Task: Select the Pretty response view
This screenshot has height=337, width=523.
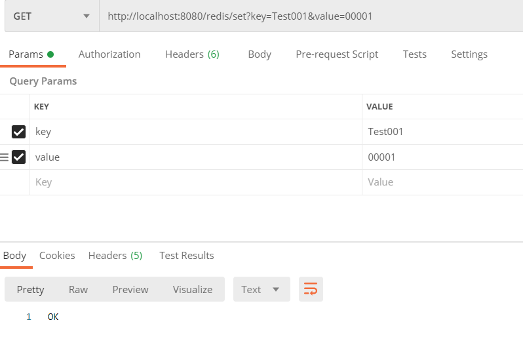Action: (x=30, y=289)
